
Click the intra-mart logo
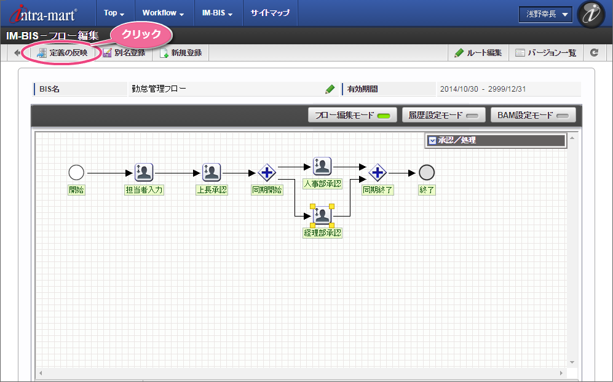[x=43, y=14]
